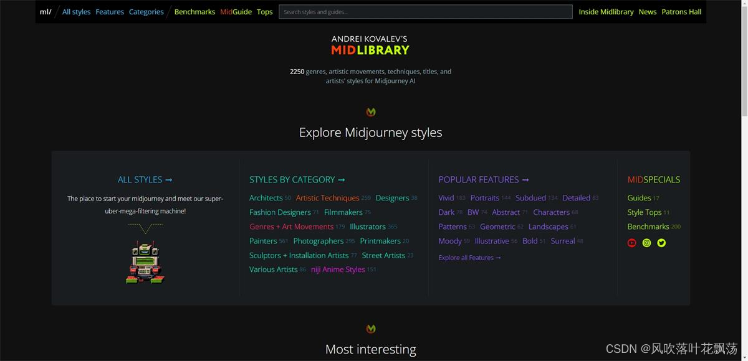Open the POPULAR FEATURES heading link
The width and height of the screenshot is (748, 361).
[483, 179]
